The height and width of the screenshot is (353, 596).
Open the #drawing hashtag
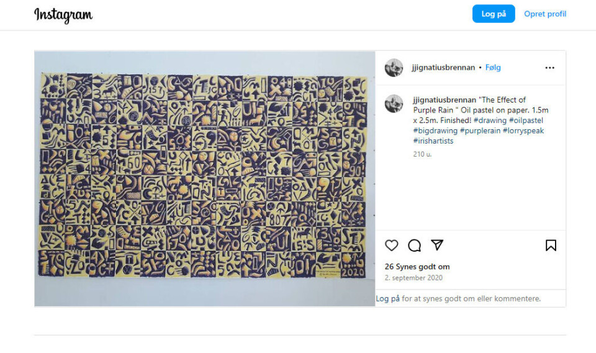tap(490, 120)
